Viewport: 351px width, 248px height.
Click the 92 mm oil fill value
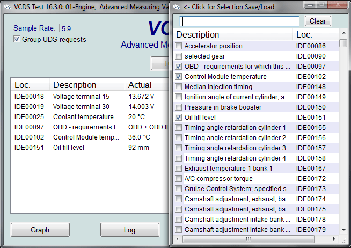coord(138,148)
